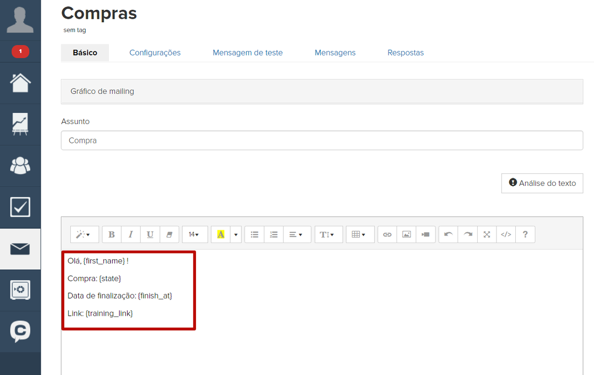Undo the last editor action
The width and height of the screenshot is (594, 375).
[x=448, y=235]
